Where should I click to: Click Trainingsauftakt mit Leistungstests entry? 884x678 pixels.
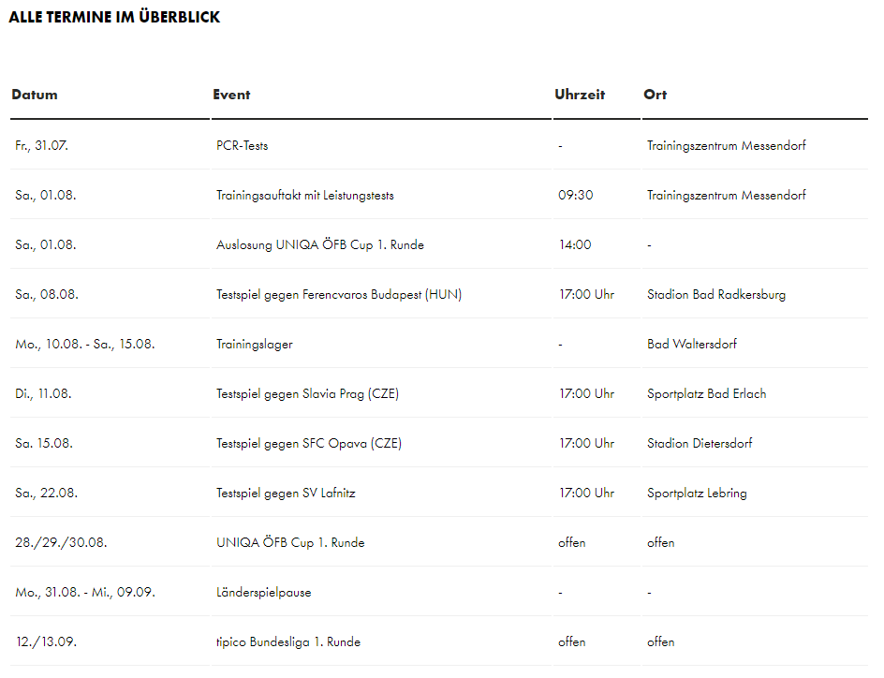tap(305, 195)
